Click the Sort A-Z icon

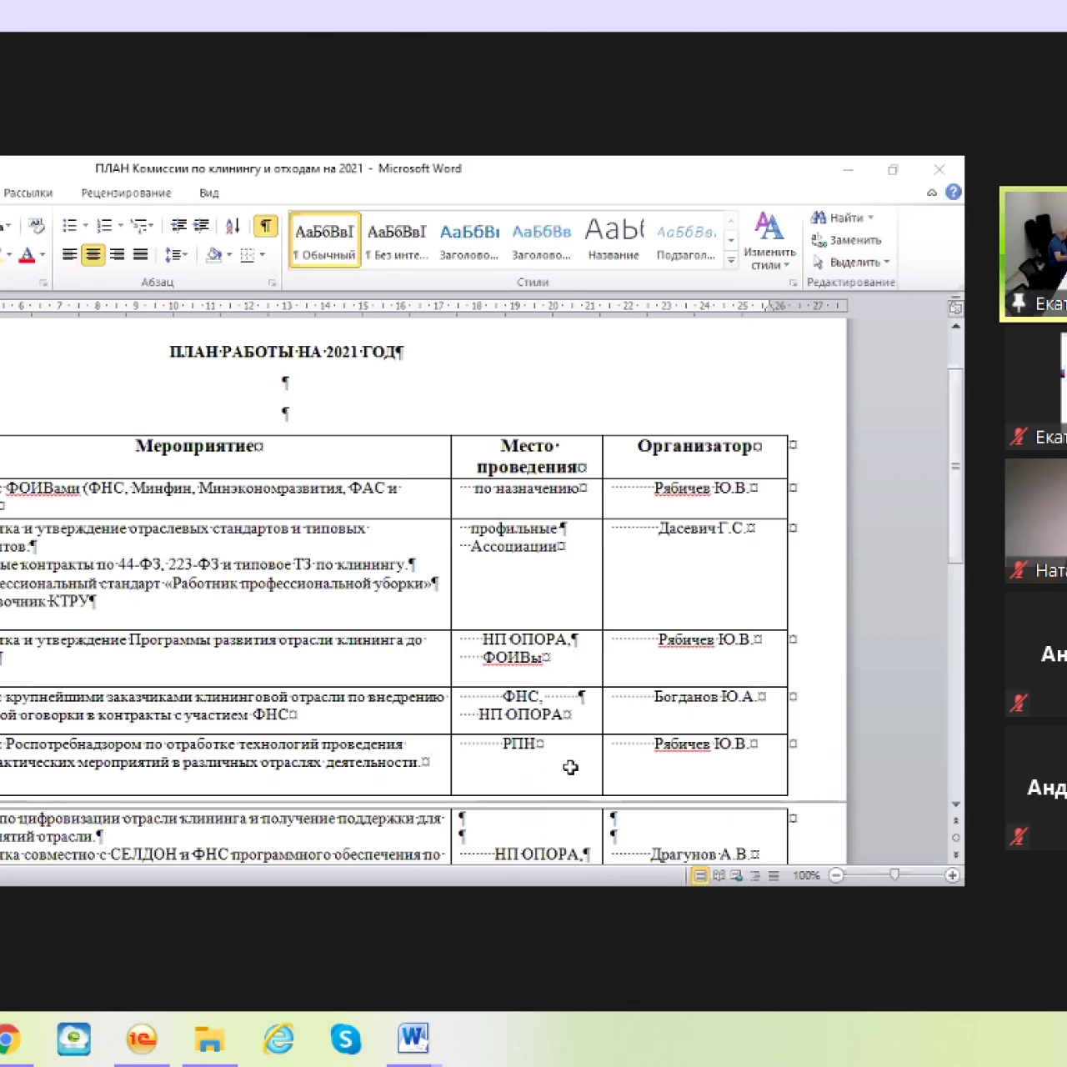click(x=233, y=226)
